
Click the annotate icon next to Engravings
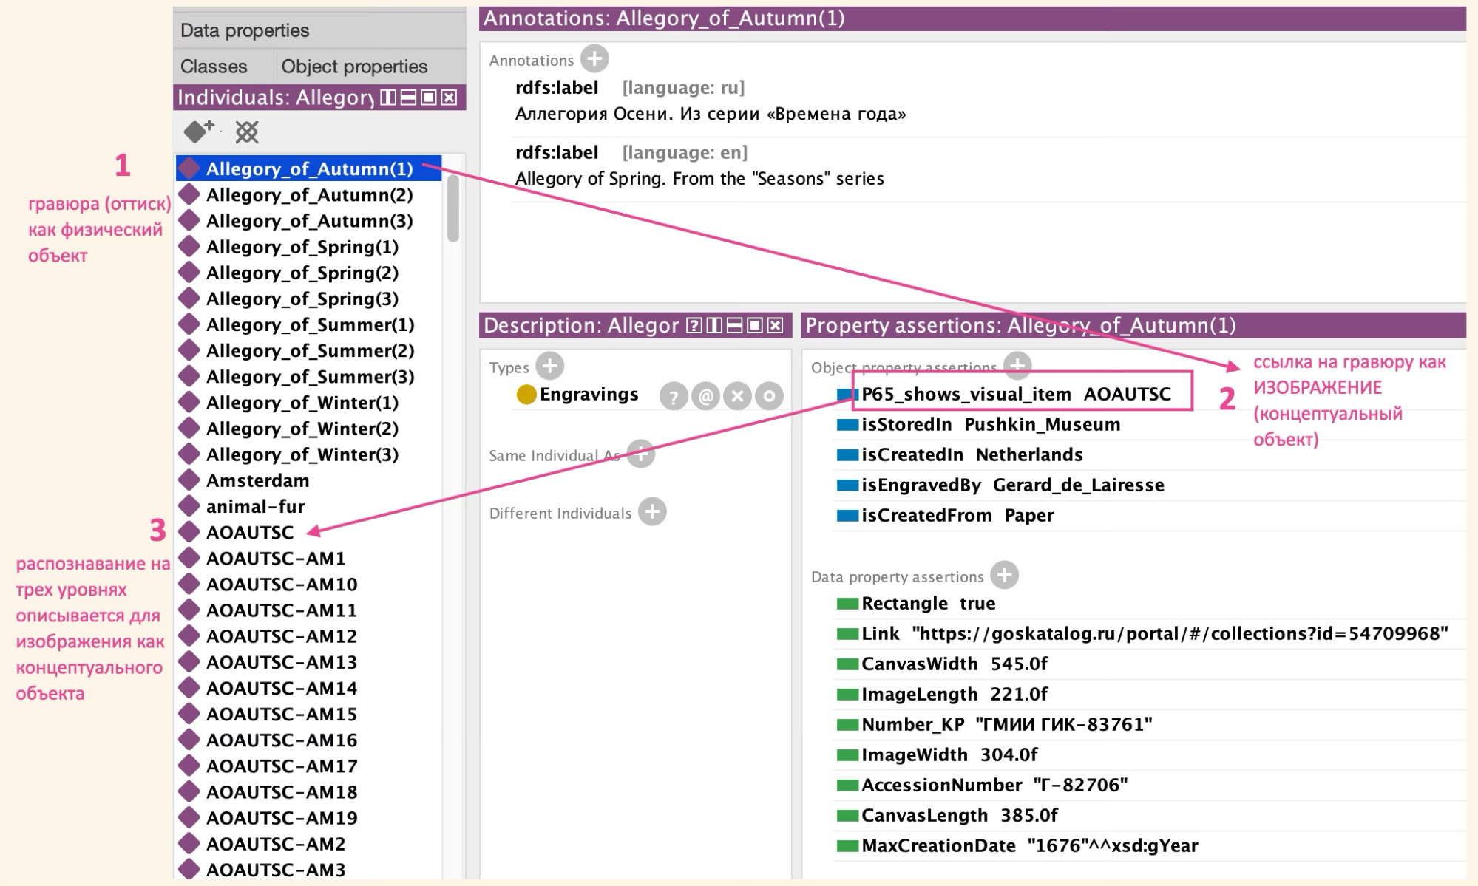click(x=705, y=397)
